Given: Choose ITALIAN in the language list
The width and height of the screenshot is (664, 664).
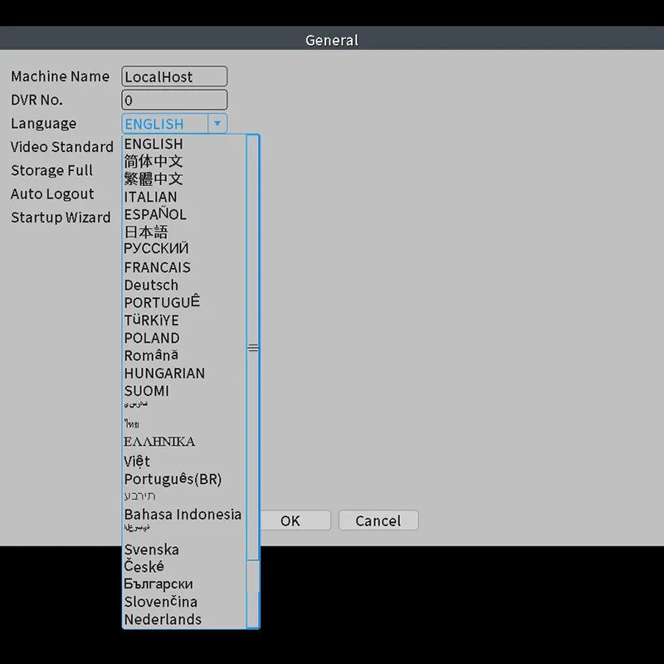Looking at the screenshot, I should point(150,197).
